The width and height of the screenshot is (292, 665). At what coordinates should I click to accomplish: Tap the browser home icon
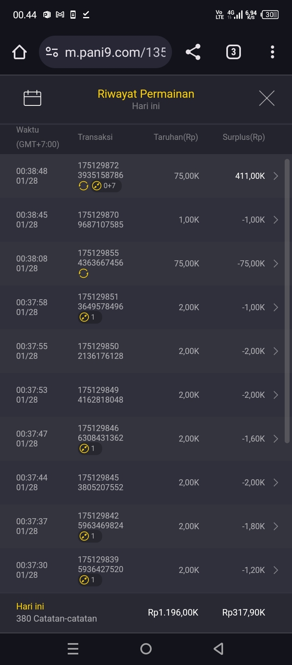[x=19, y=52]
